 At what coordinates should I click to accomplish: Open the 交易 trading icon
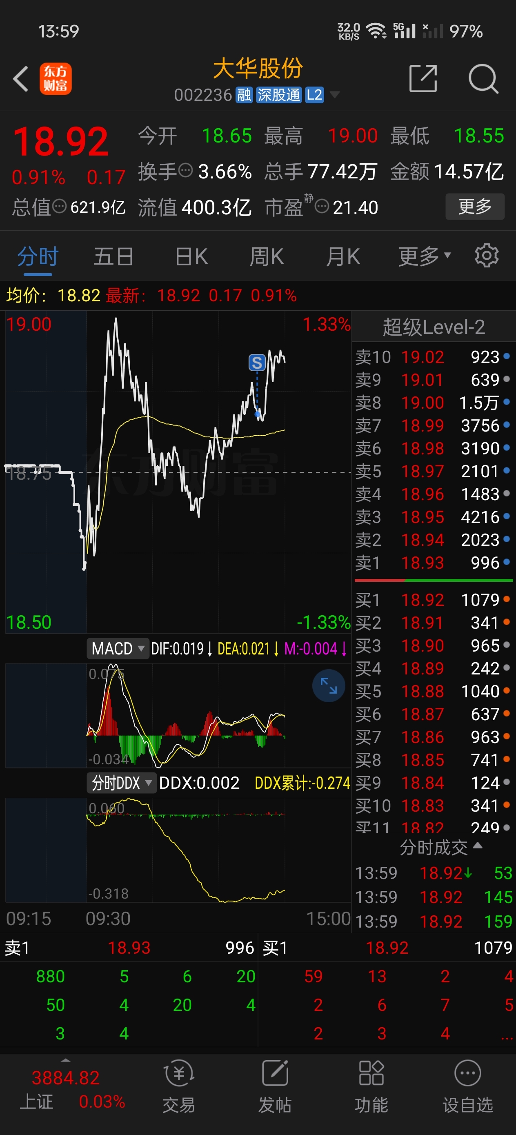point(179,1086)
